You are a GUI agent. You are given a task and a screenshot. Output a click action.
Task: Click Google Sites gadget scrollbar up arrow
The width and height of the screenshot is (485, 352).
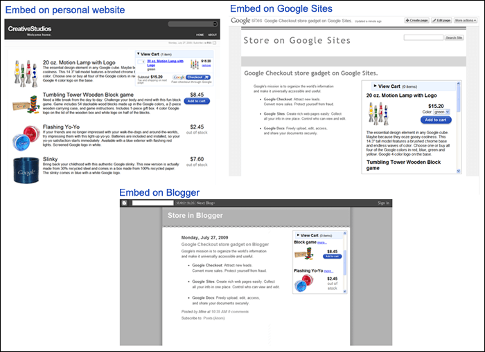(459, 84)
